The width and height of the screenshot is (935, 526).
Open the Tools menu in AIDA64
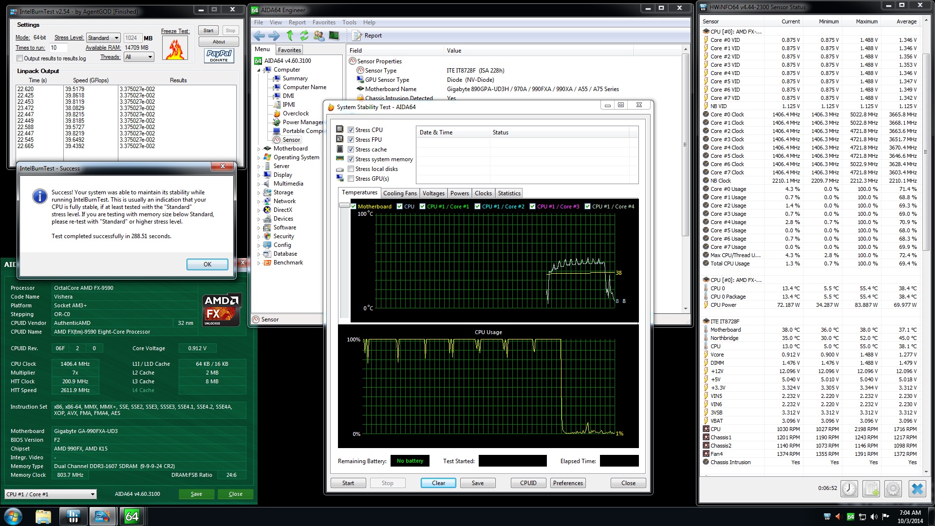[349, 22]
